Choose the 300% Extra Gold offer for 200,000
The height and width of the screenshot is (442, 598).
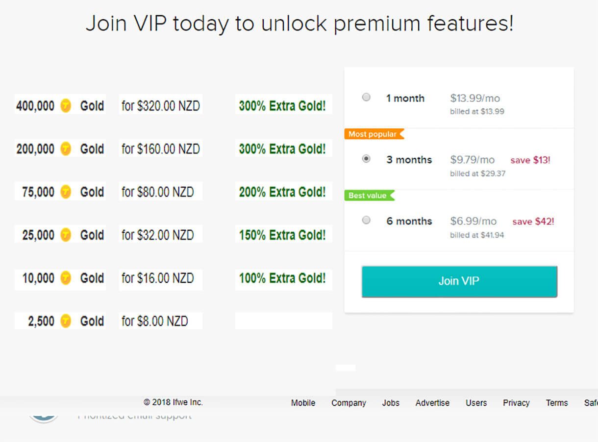coord(283,148)
